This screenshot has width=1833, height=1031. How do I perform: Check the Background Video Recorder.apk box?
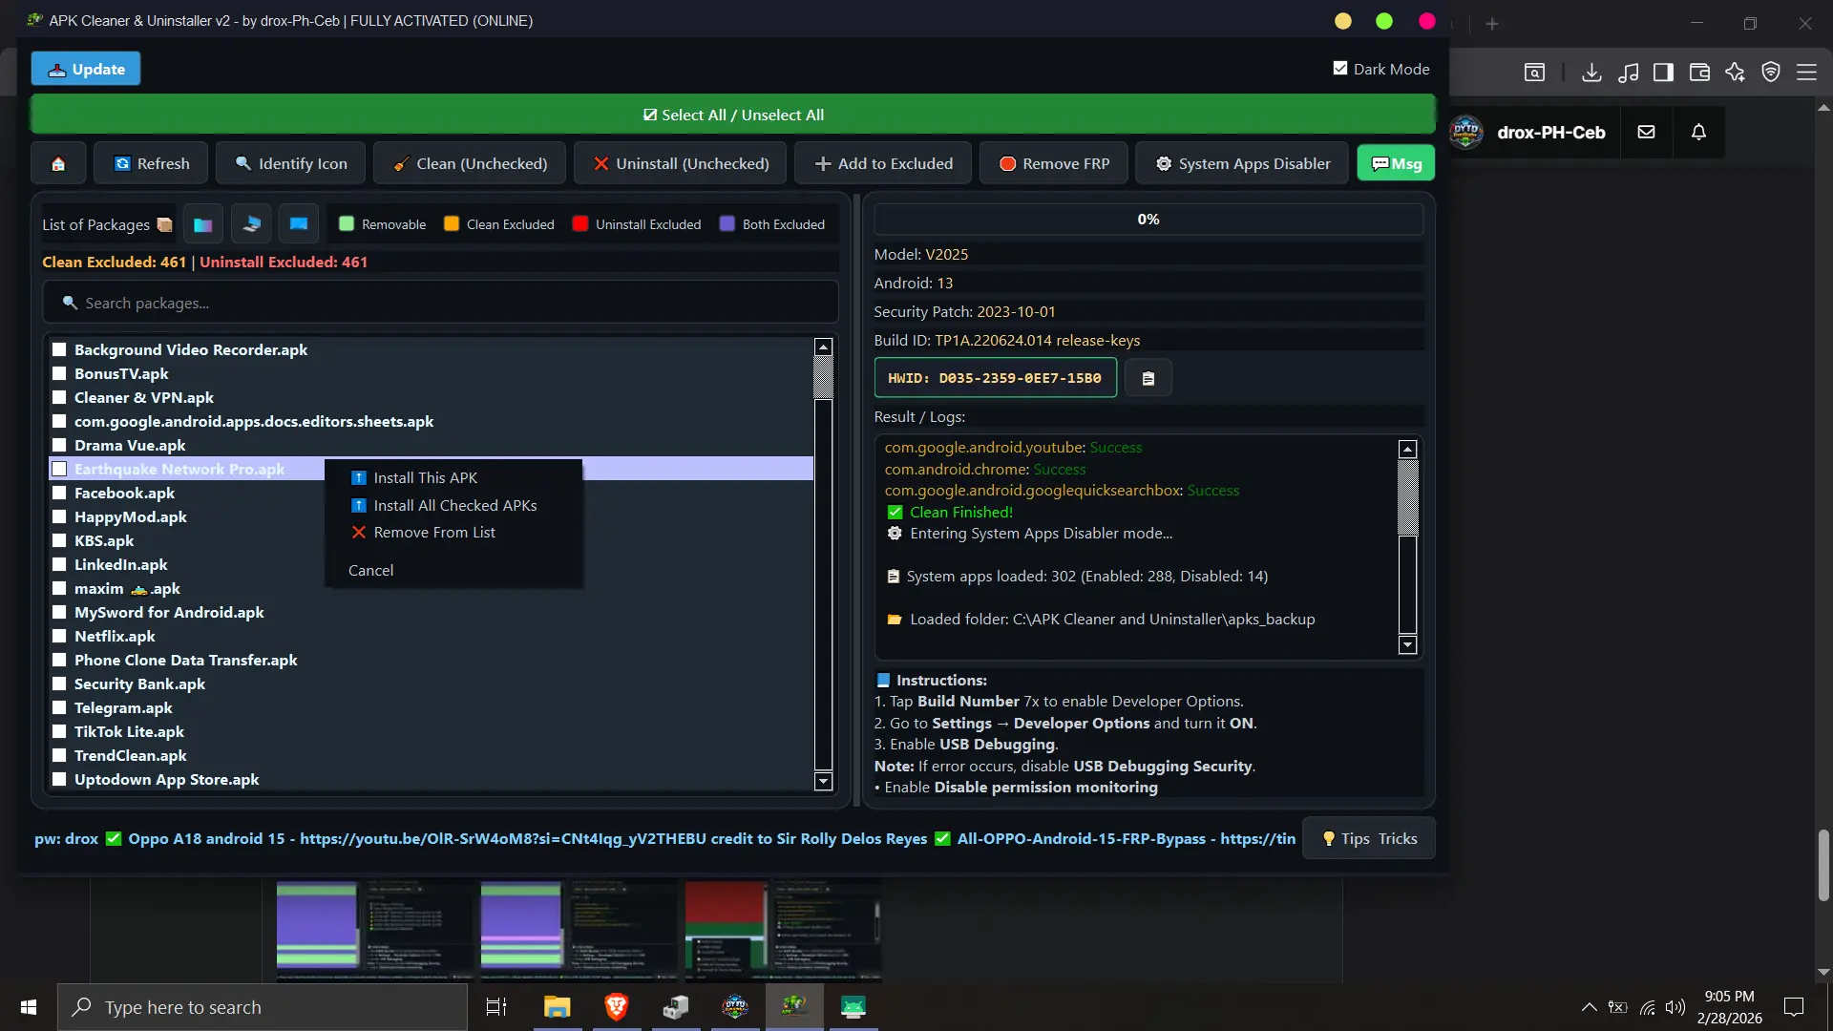(x=59, y=349)
